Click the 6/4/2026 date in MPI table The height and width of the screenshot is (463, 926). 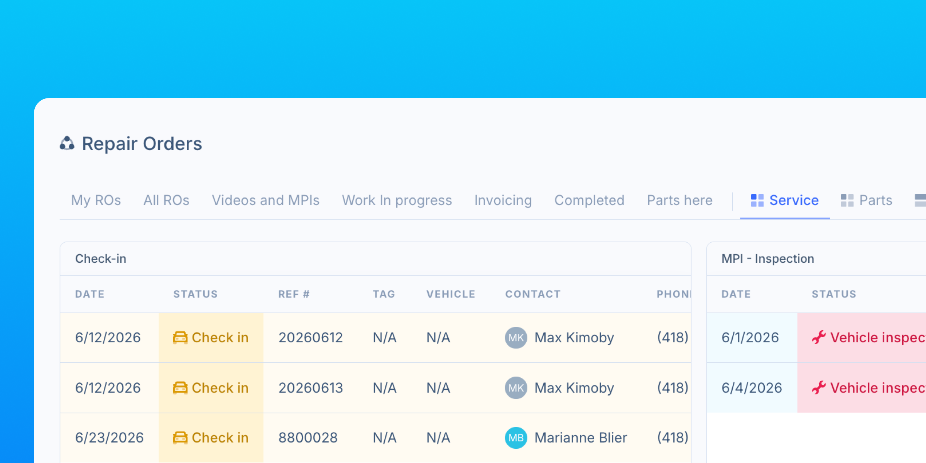752,388
